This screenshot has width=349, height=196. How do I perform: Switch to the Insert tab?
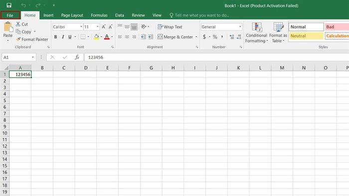pos(48,15)
